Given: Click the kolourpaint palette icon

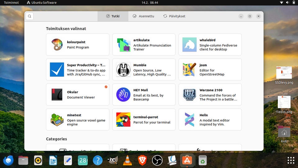Looking at the screenshot, I should pyautogui.click(x=57, y=44).
